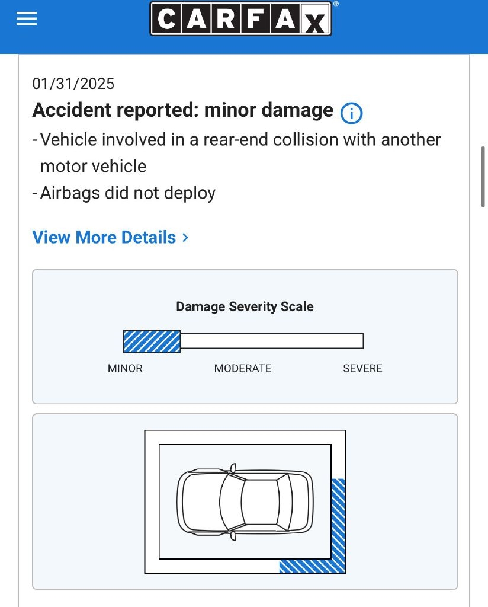Click the Accident reported: minor damage heading

pos(182,111)
